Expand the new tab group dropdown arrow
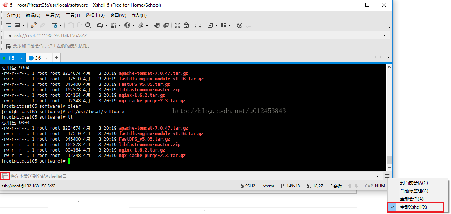Screen dimensions: 451x214 tap(216, 26)
